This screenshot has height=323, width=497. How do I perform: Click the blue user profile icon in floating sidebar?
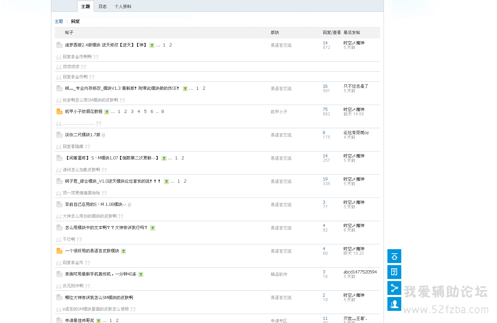tap(394, 304)
